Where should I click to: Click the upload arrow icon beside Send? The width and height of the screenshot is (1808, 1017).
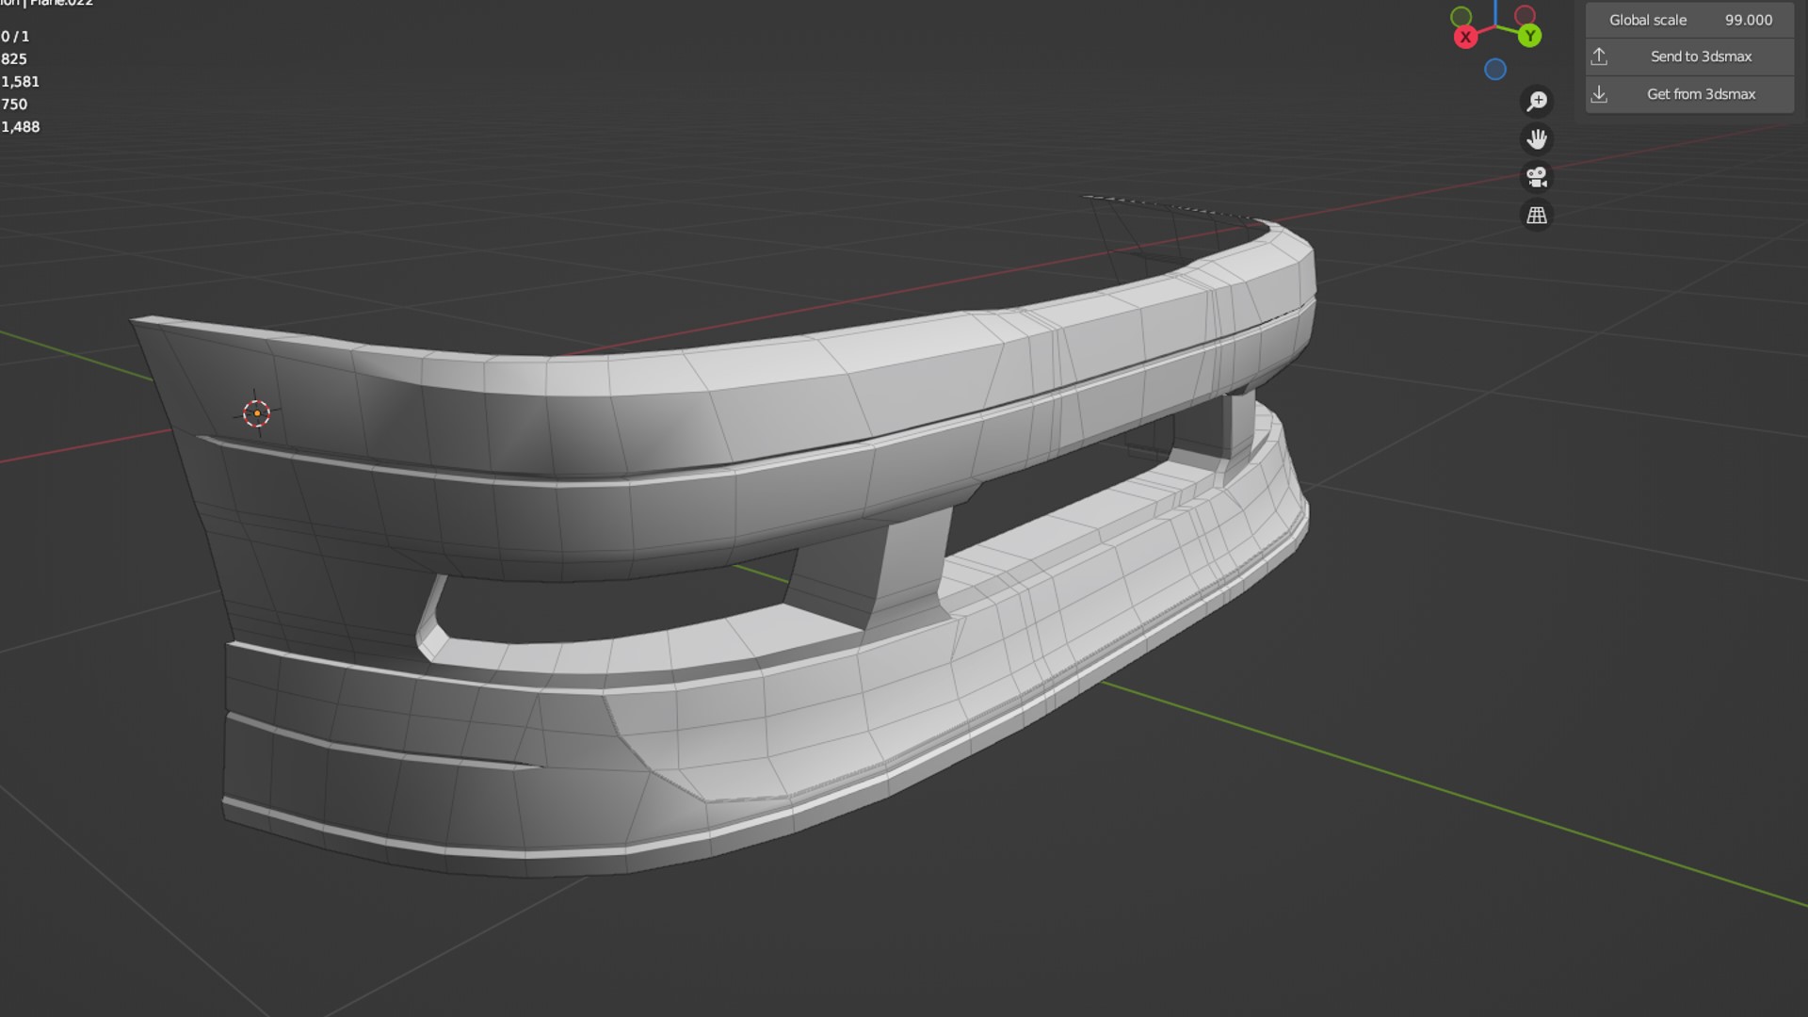[x=1599, y=56]
